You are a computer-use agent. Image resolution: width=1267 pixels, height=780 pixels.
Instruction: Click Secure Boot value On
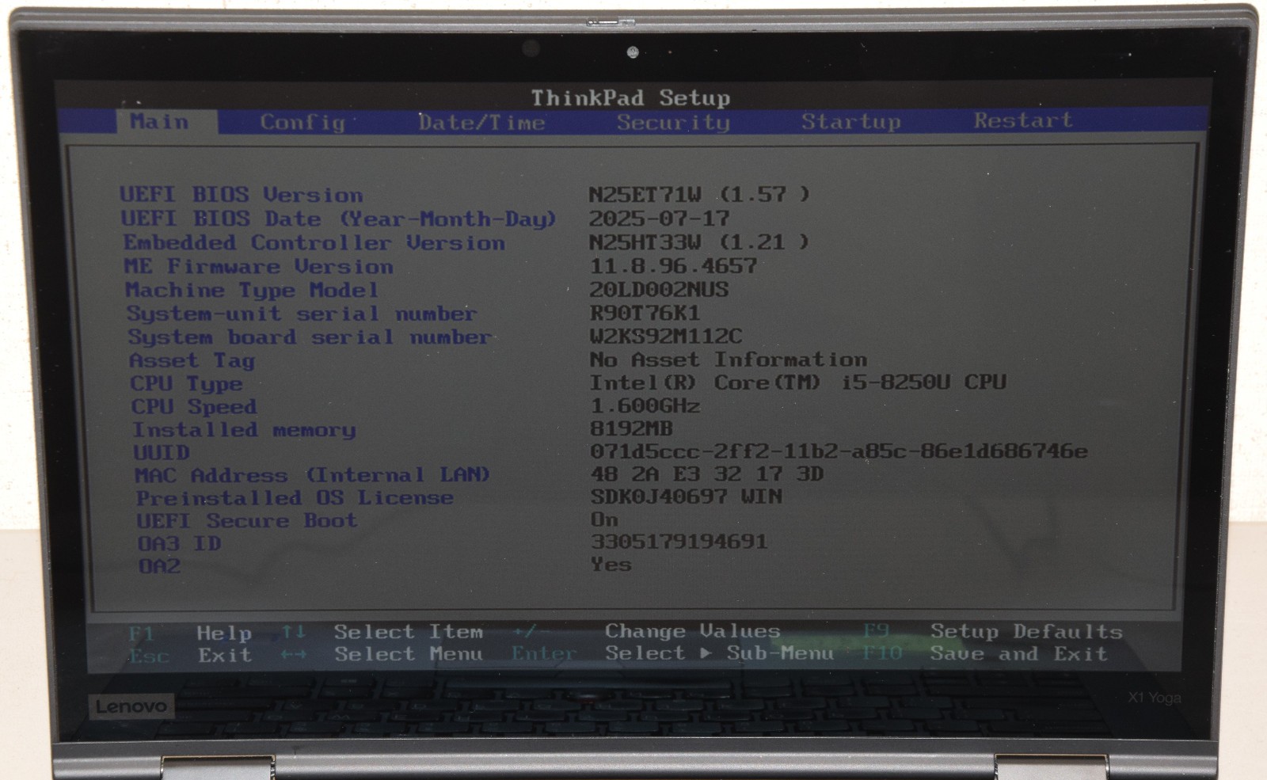[x=604, y=520]
